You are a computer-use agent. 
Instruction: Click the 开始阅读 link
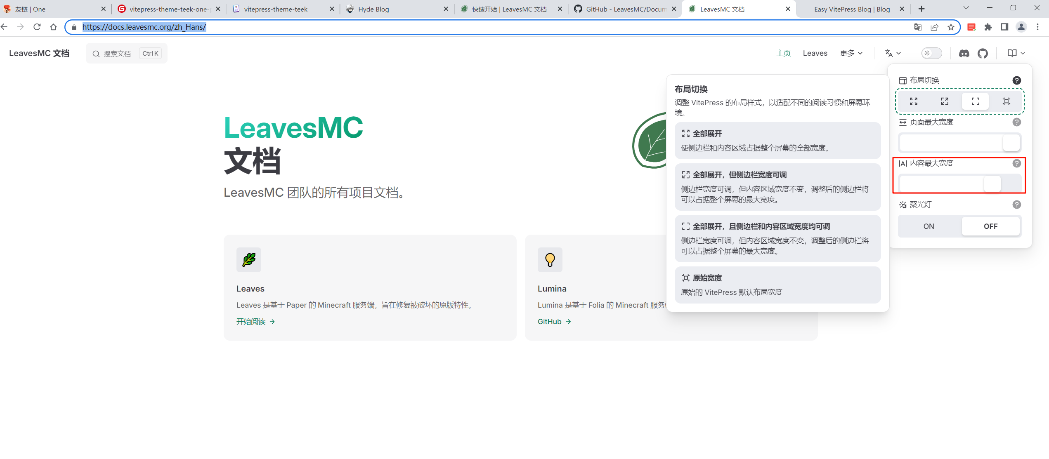pyautogui.click(x=255, y=322)
